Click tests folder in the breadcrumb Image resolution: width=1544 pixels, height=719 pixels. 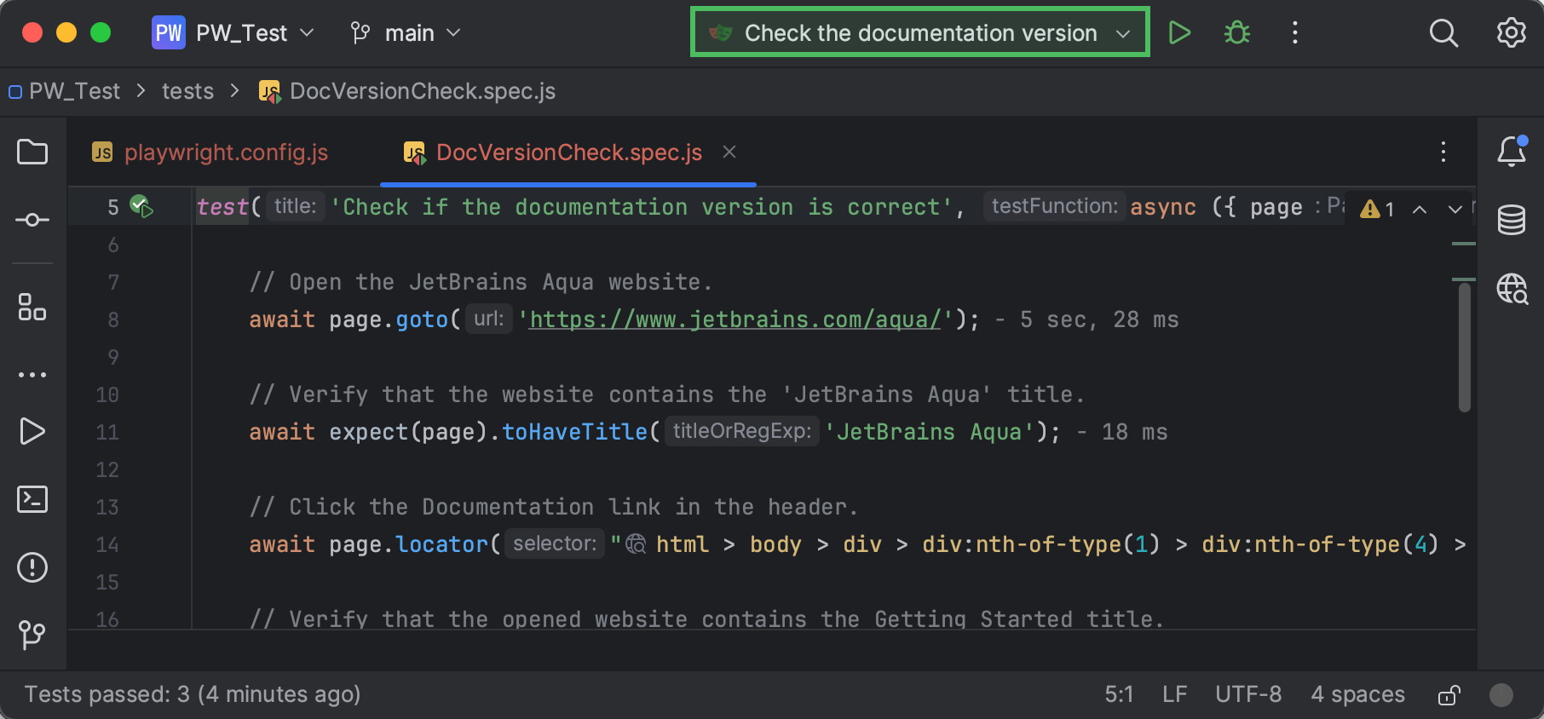pyautogui.click(x=187, y=91)
